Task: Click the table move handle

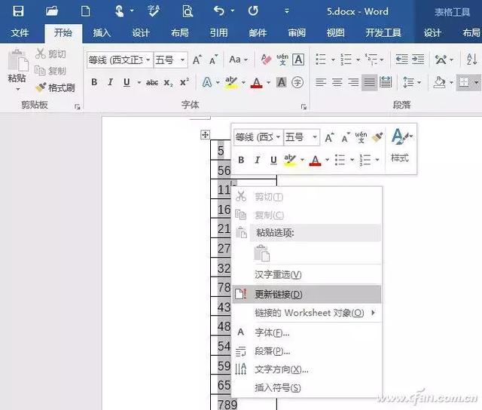Action: (205, 135)
